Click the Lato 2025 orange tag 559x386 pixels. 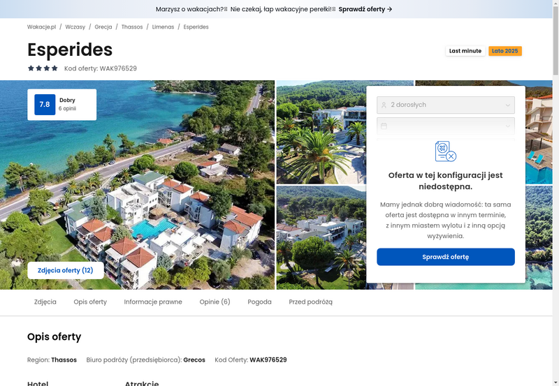click(504, 51)
